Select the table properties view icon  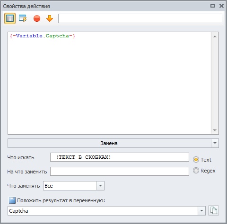10,18
